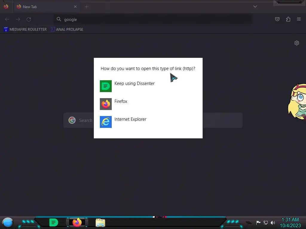
Task: Close the New Tab tab
Action: click(75, 7)
